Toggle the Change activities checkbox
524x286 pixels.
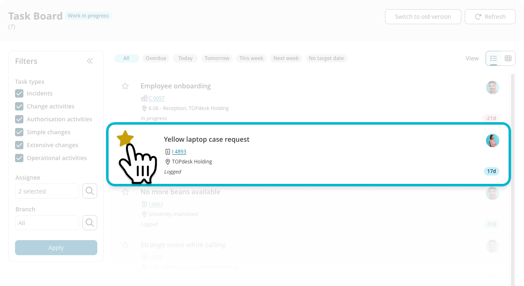click(19, 106)
